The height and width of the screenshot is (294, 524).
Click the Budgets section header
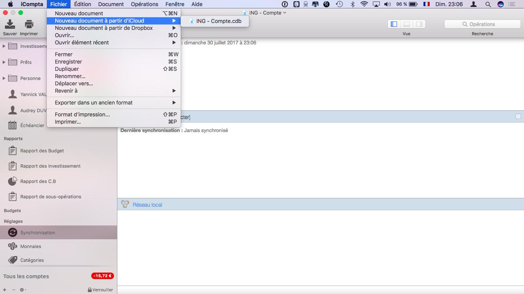[12, 211]
